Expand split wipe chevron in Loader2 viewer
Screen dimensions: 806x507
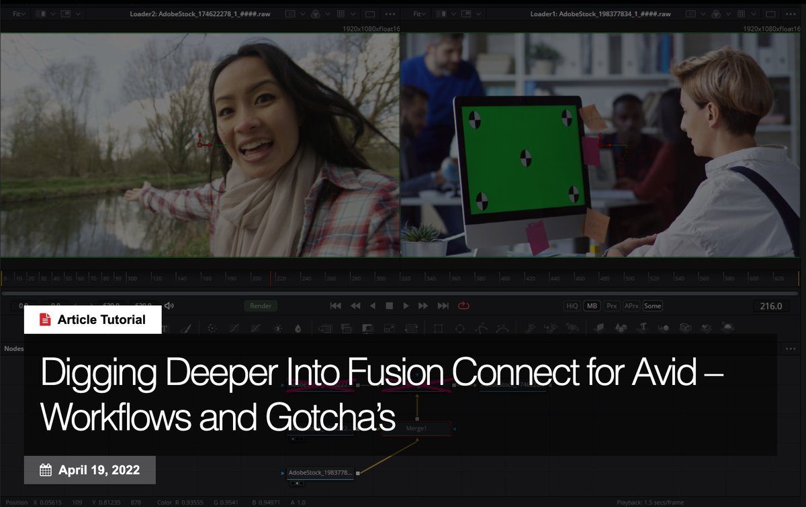click(x=54, y=14)
